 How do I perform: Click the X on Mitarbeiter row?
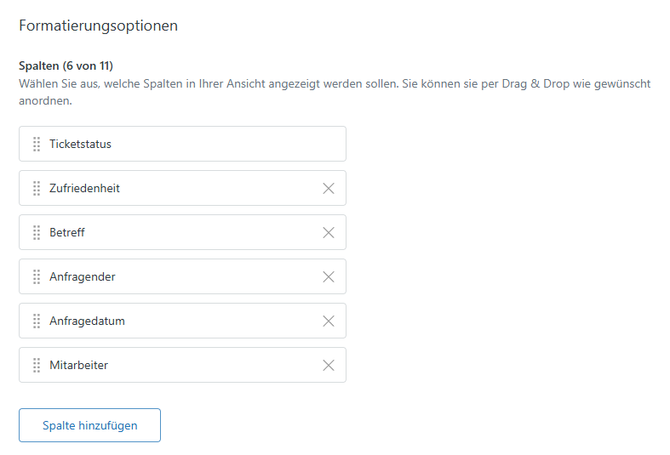329,365
